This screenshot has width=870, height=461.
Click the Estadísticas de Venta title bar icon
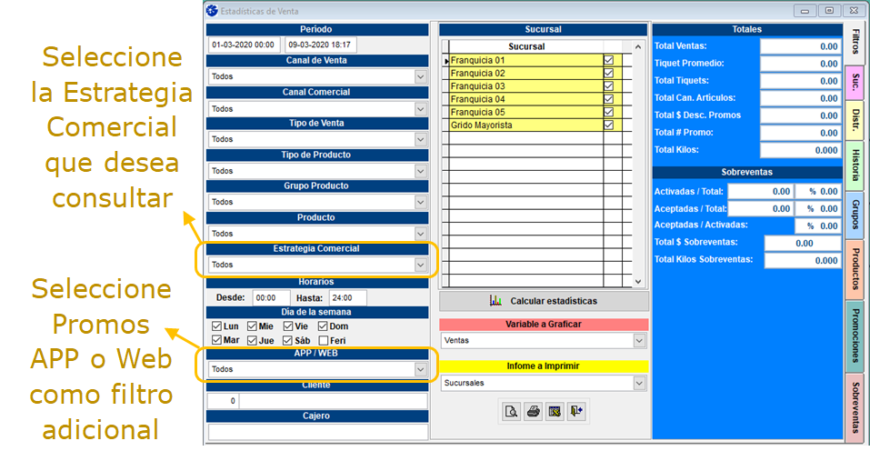point(212,10)
